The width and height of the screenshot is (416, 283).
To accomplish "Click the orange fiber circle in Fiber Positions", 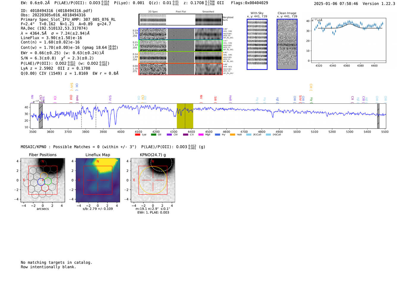I will [x=44, y=176].
